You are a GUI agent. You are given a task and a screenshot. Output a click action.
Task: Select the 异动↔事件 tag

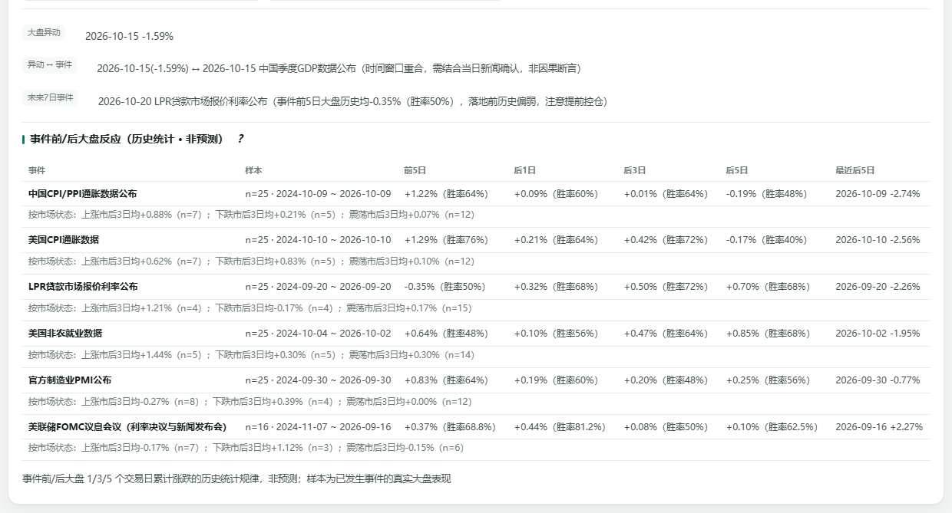[50, 65]
